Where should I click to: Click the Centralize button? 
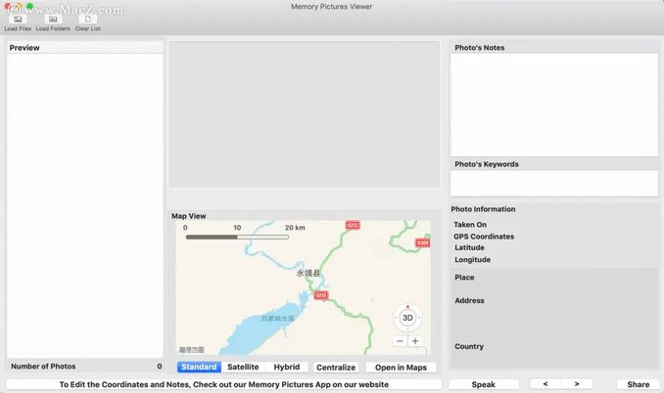(336, 368)
